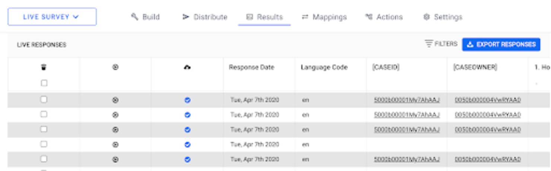Open the fifth row's CASEID link
This screenshot has width=551, height=171.
coord(407,159)
